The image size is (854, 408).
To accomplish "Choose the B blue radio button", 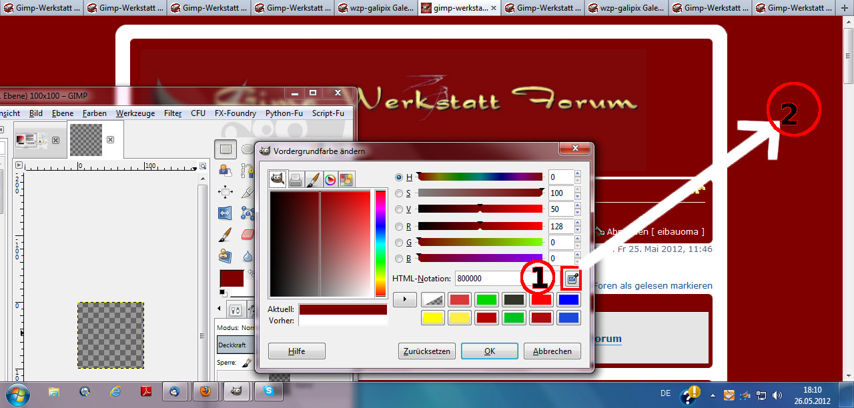I will pyautogui.click(x=400, y=259).
